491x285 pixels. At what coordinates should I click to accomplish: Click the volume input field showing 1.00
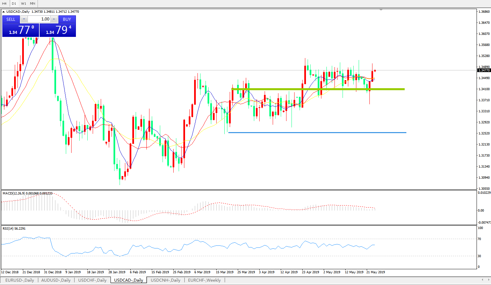39,19
